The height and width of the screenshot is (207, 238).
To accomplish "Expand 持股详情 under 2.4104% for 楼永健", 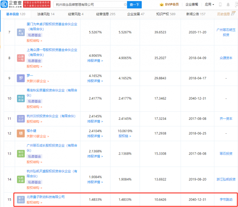I will pyautogui.click(x=95, y=136).
